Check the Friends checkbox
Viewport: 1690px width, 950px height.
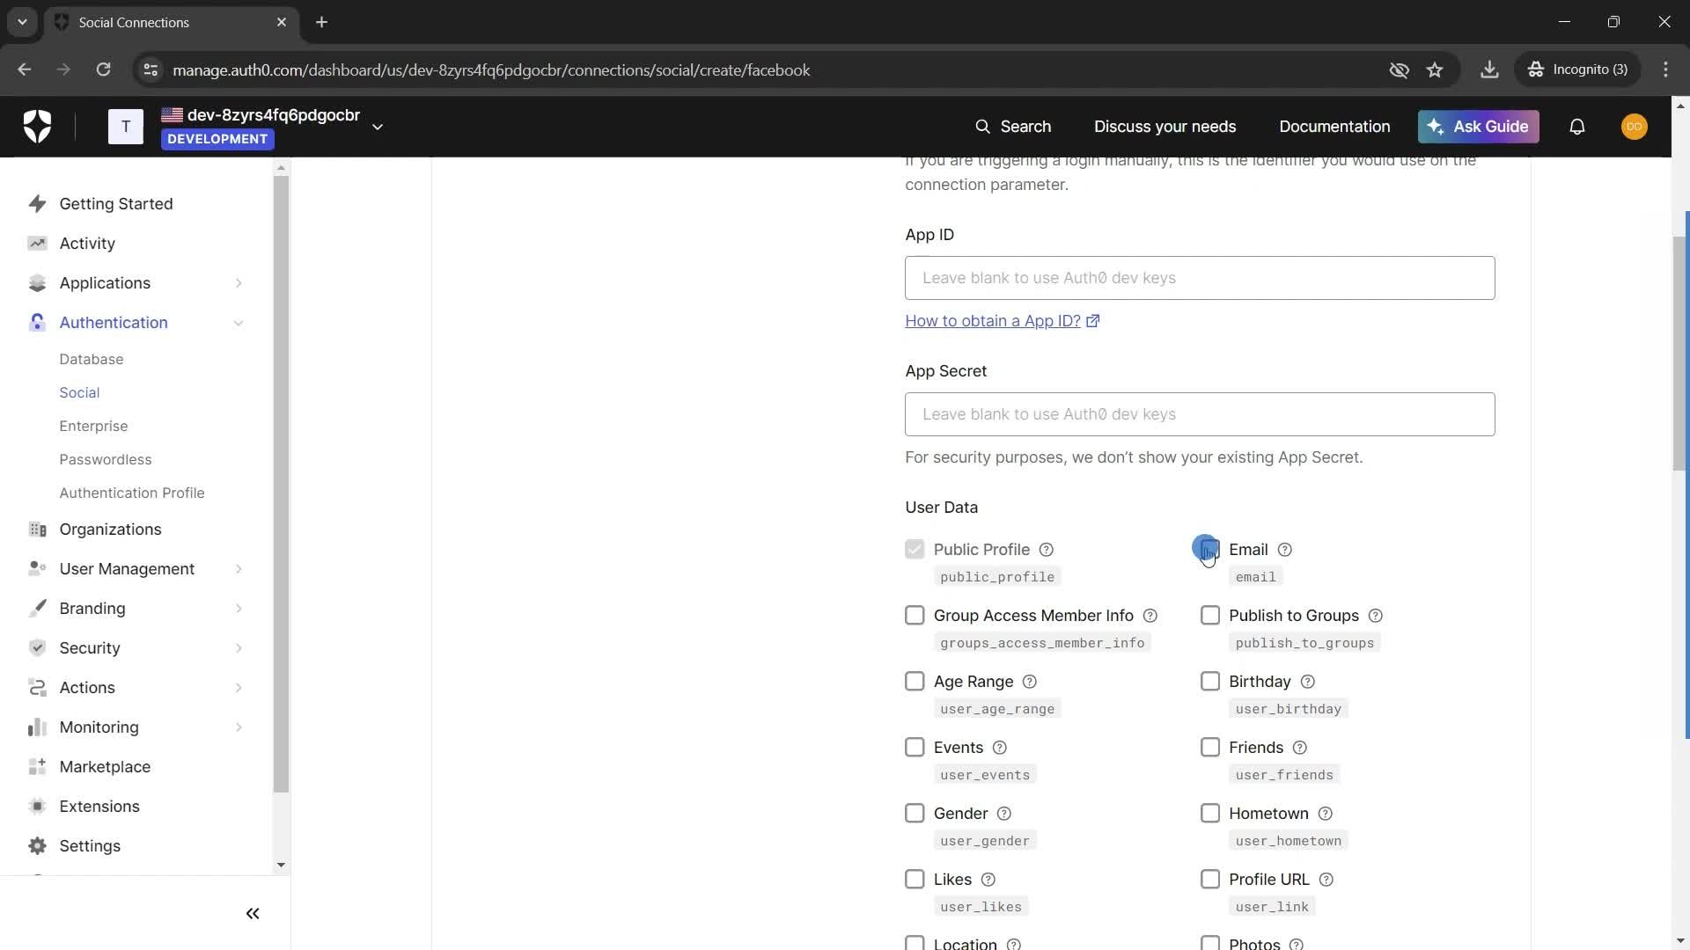coord(1210,748)
